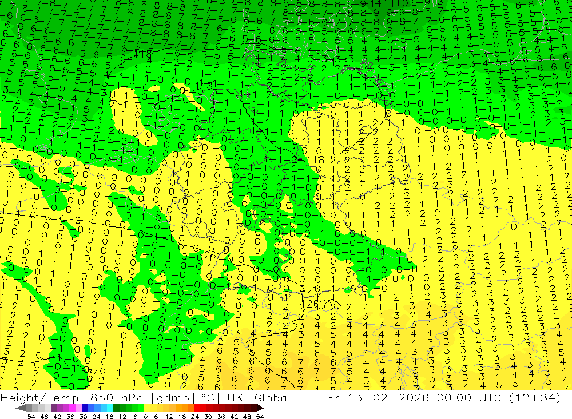Click the '-54' legend value
The height and width of the screenshot is (419, 572).
[28, 417]
